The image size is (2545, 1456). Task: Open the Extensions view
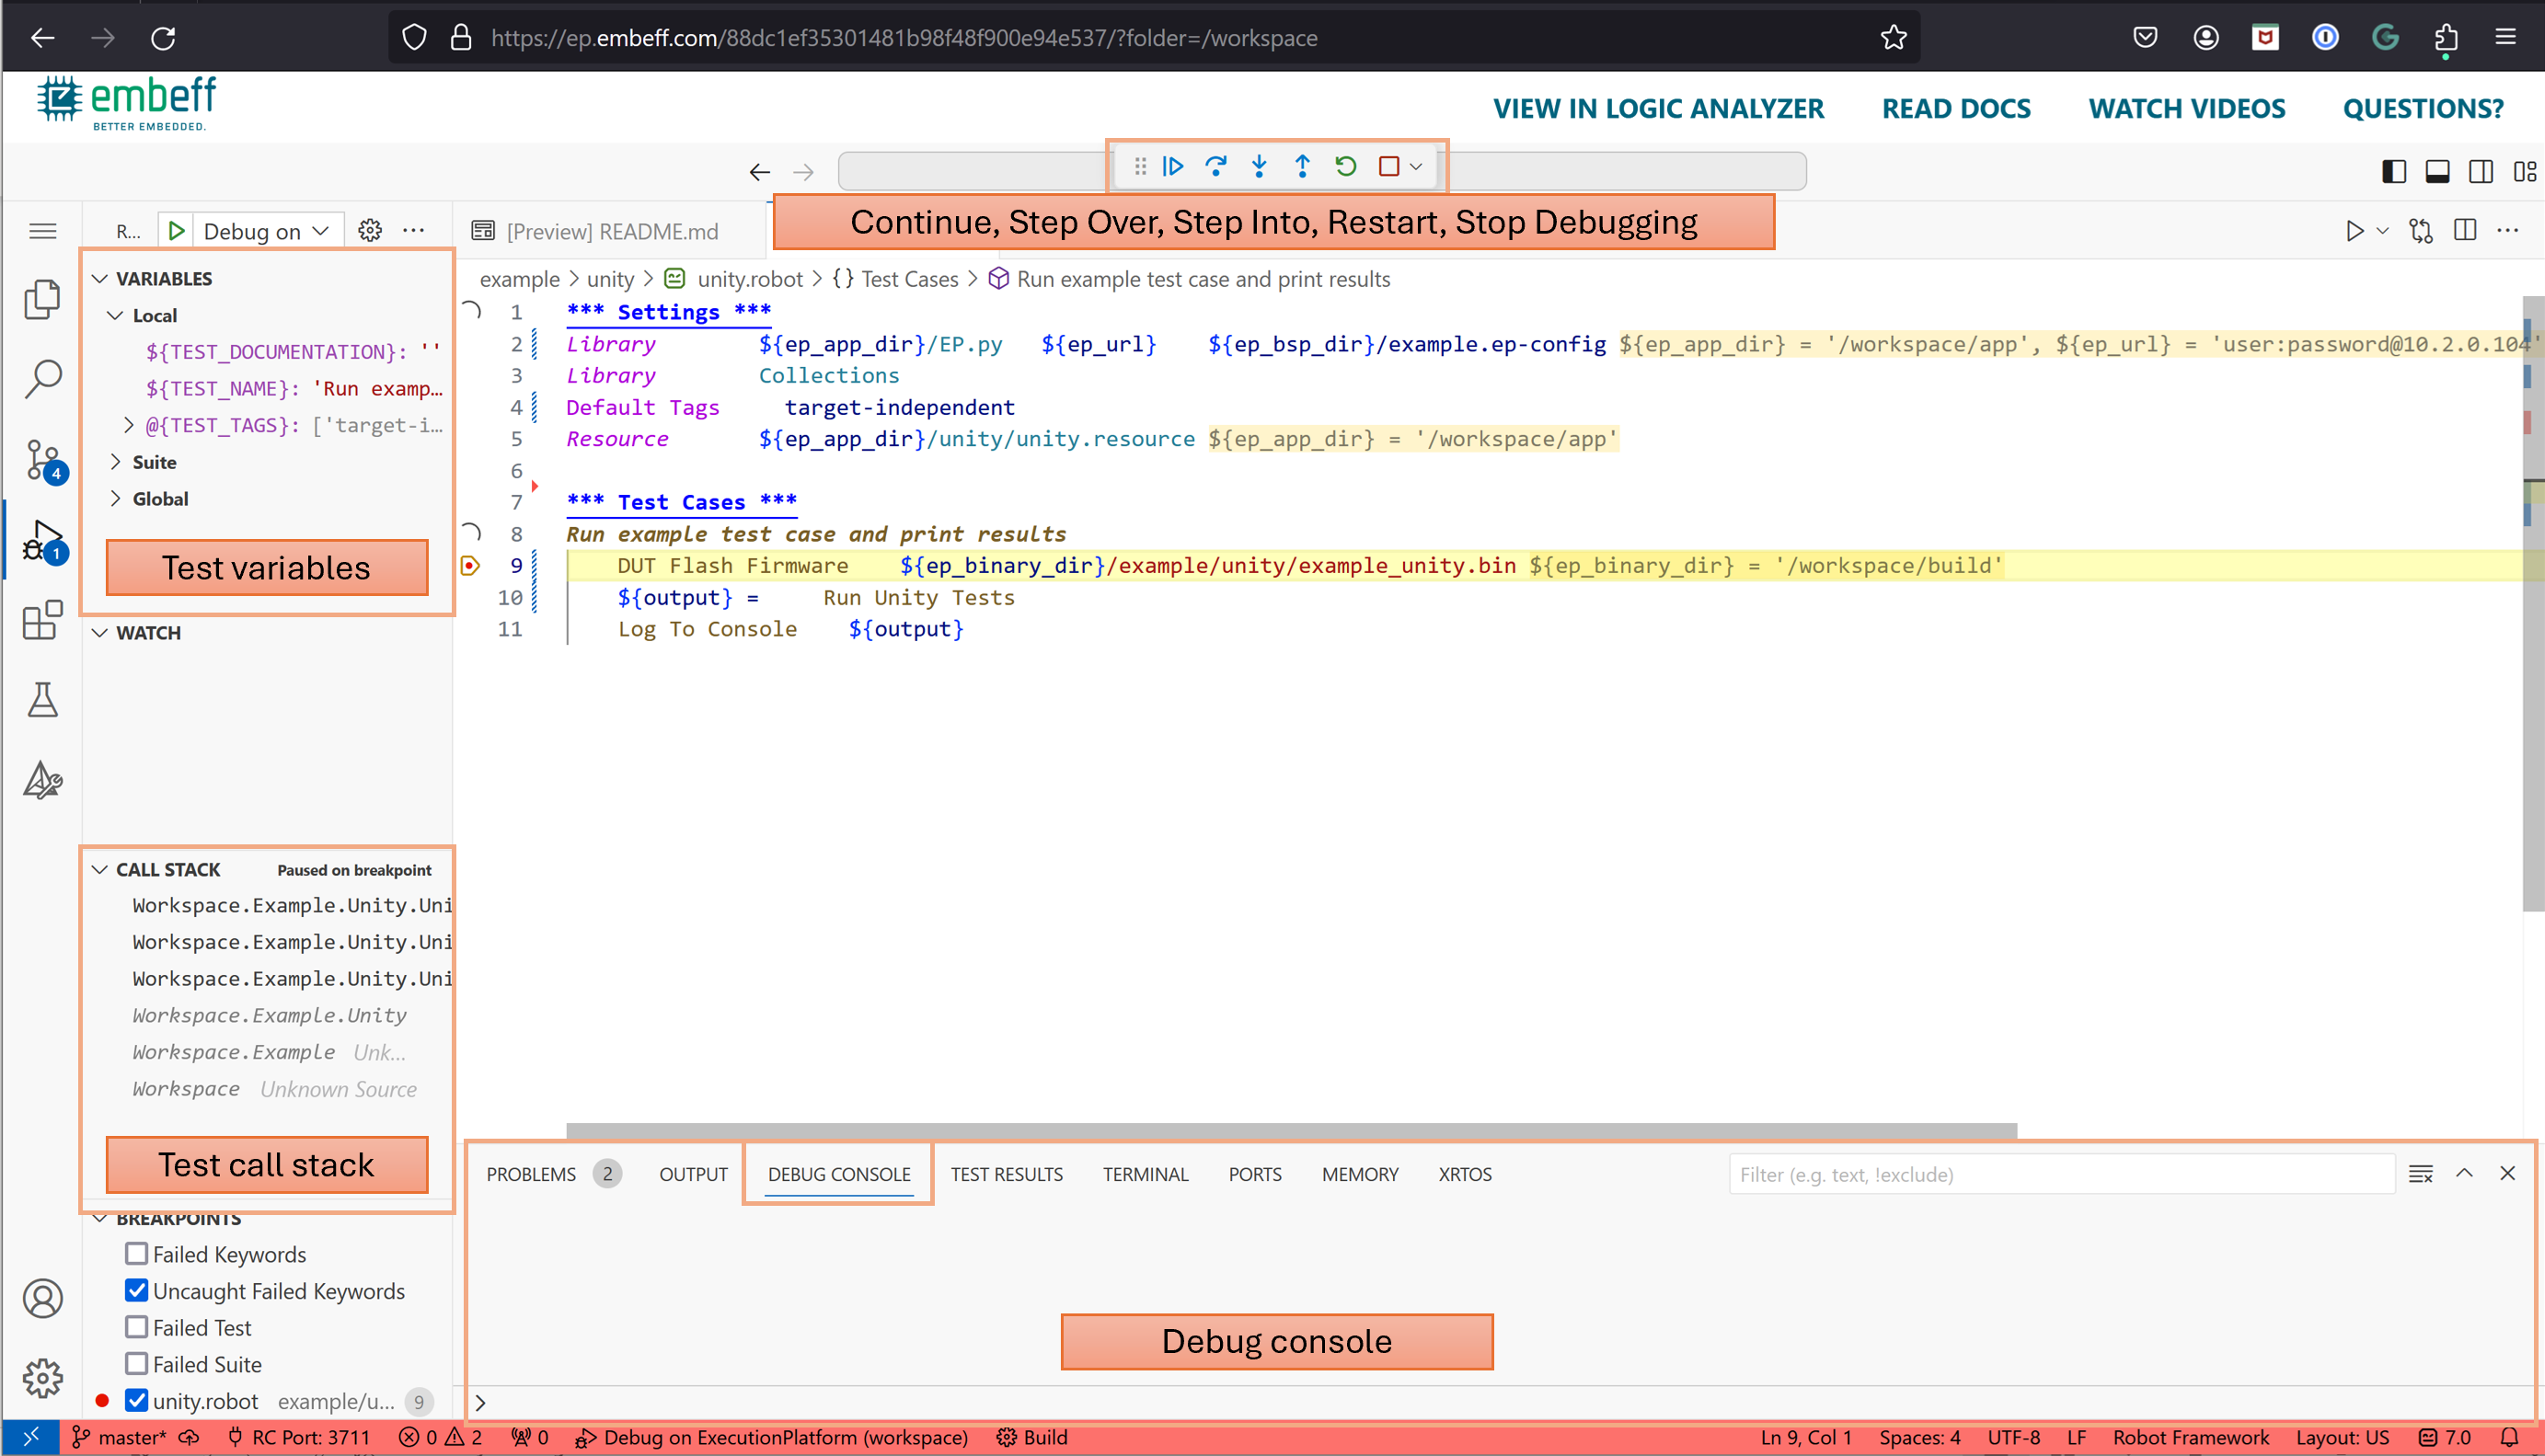point(42,620)
